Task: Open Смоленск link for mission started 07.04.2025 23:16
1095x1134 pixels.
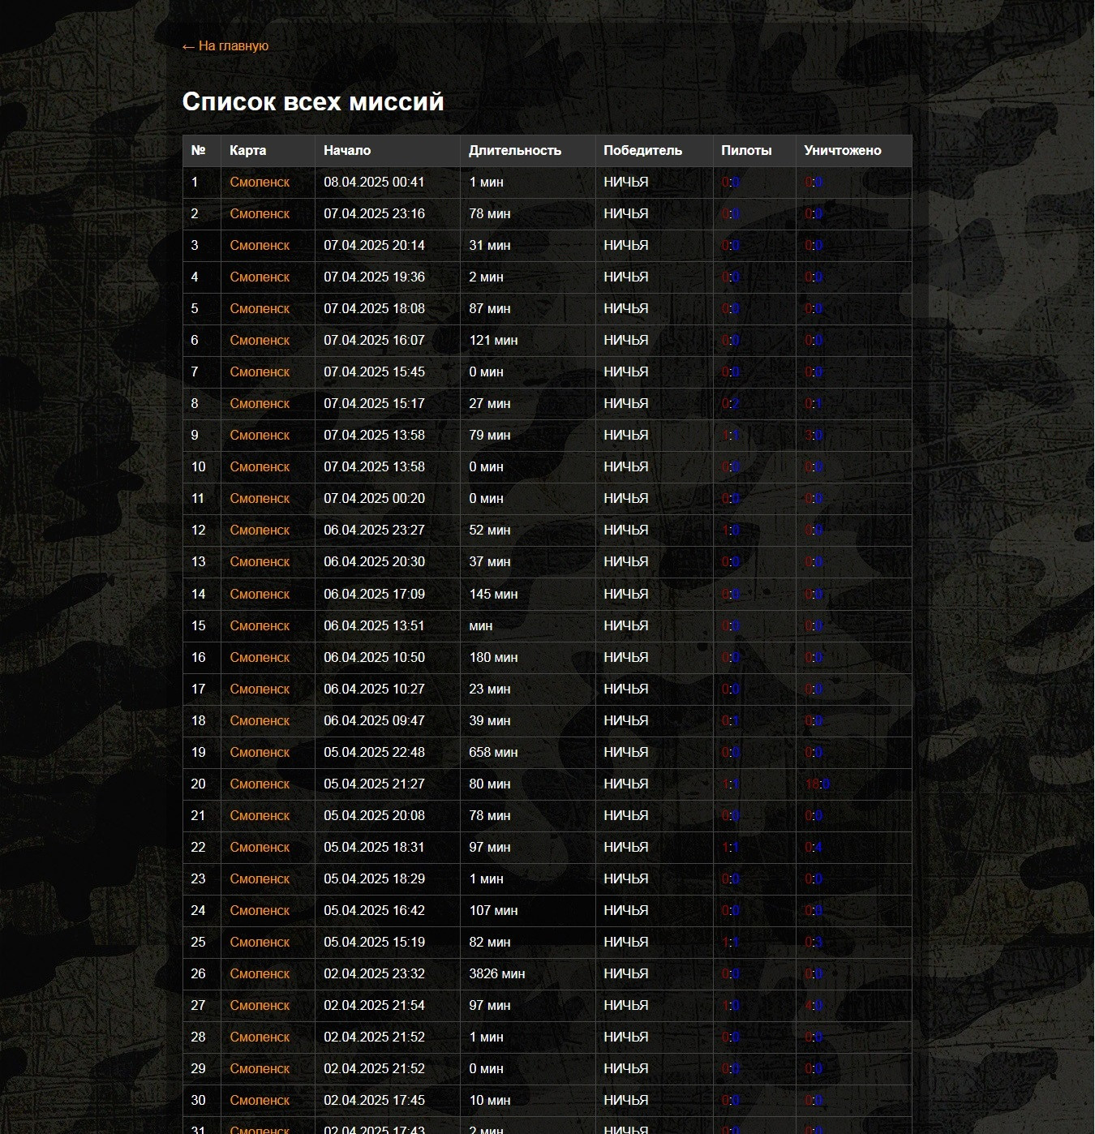Action: [260, 214]
